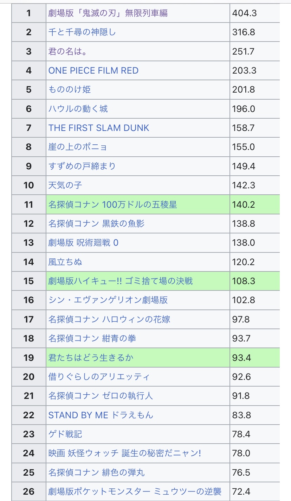Select the もののけ姫 link
291x501 pixels.
[x=70, y=90]
